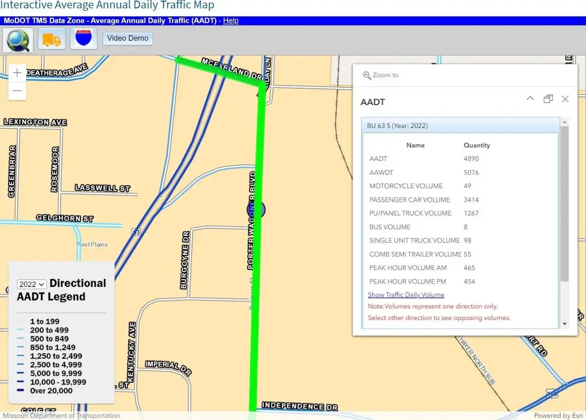
Task: Click the popup scrollbar up arrow
Action: tap(564, 122)
